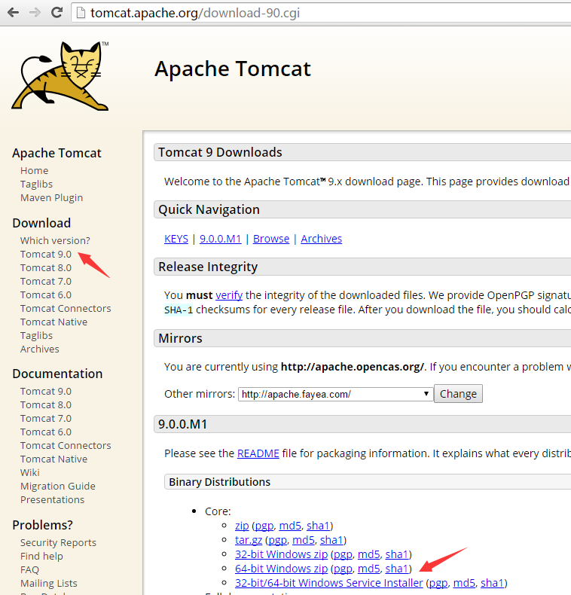571x595 pixels.
Task: Open Maven Plugin sidebar link
Action: point(52,197)
